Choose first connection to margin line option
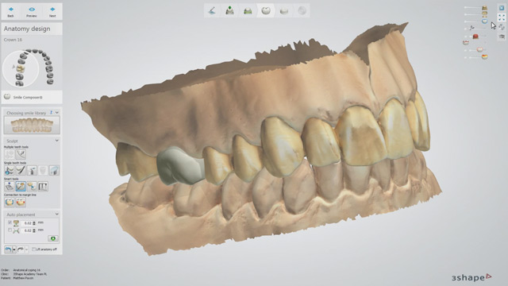Image resolution: width=508 pixels, height=286 pixels. click(x=10, y=202)
